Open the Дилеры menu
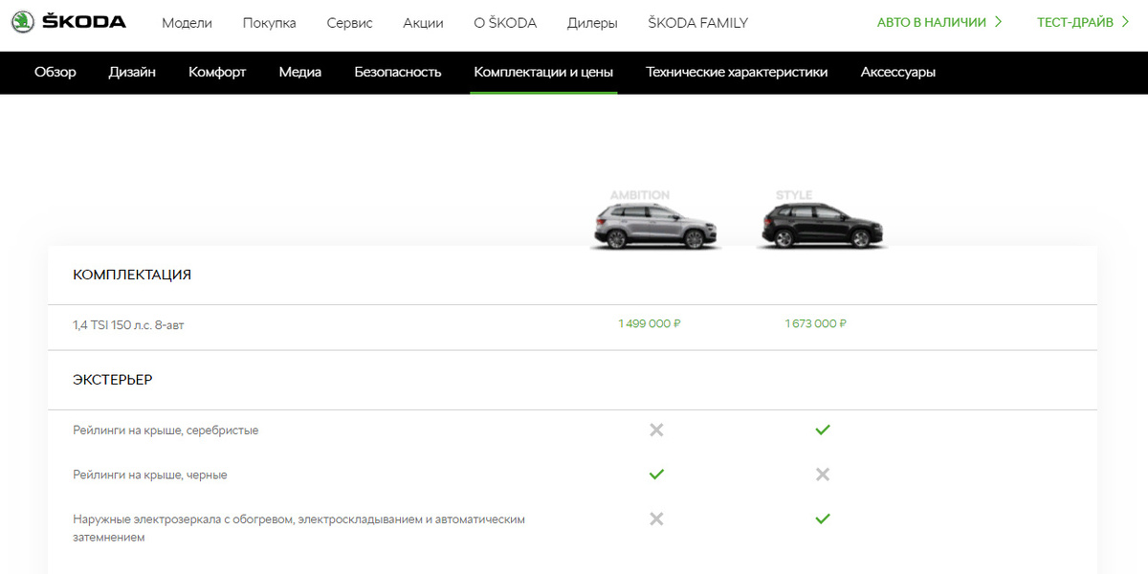Image resolution: width=1148 pixels, height=574 pixels. pos(592,23)
